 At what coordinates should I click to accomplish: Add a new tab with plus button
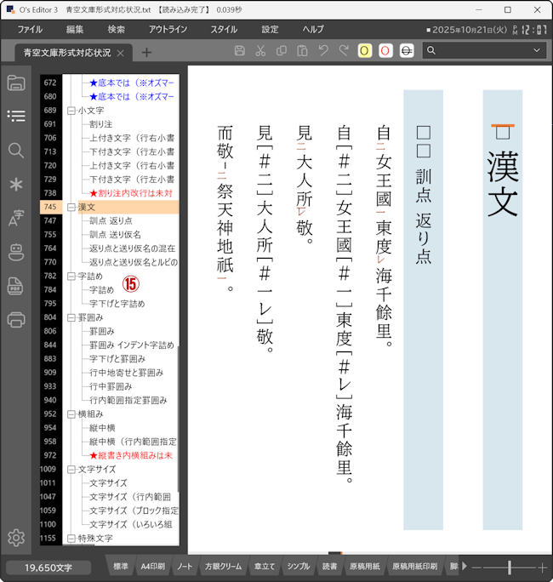tap(146, 53)
